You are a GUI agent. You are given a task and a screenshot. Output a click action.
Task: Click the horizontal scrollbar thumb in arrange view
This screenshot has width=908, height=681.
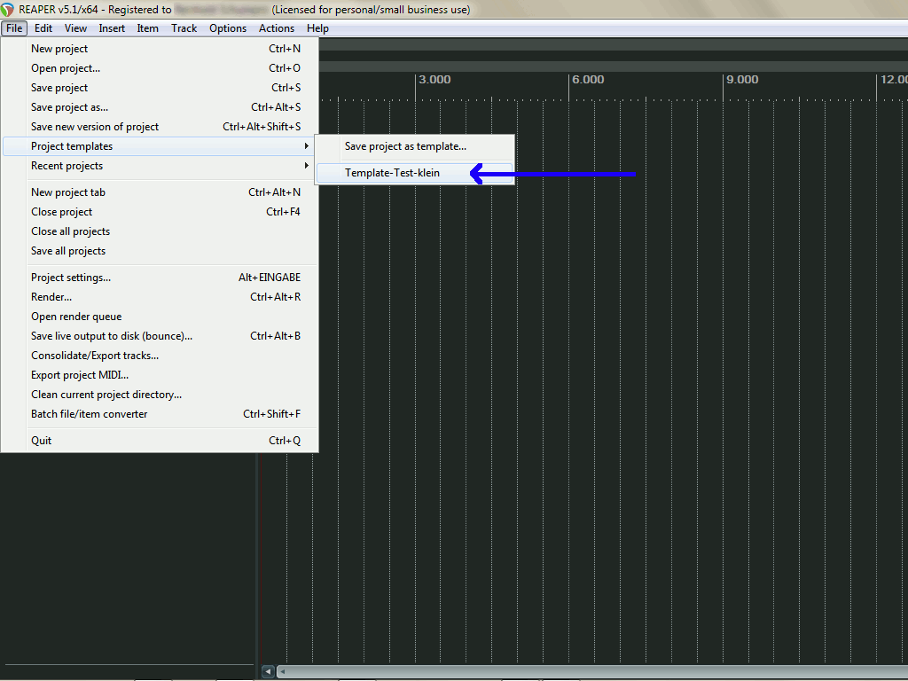click(592, 672)
